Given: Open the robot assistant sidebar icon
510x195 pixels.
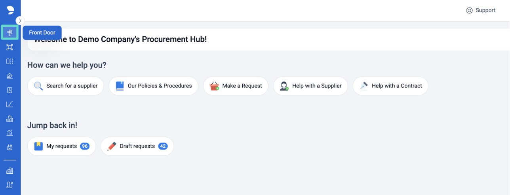Looking at the screenshot, I should click(10, 147).
